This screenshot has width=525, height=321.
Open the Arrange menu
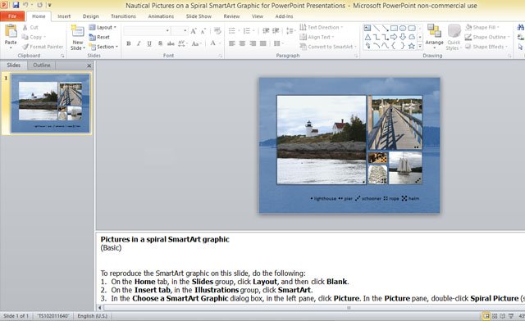tap(434, 36)
